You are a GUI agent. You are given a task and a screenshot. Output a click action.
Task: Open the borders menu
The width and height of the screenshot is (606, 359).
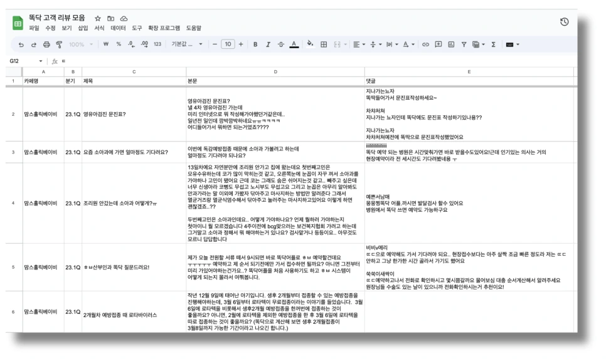tap(324, 44)
